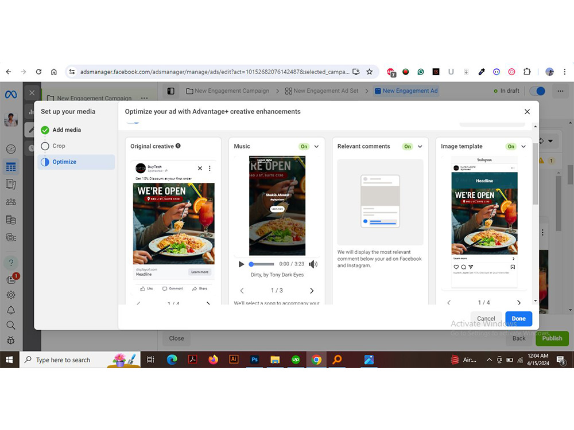Click the Windows taskbar search box

tap(80, 360)
